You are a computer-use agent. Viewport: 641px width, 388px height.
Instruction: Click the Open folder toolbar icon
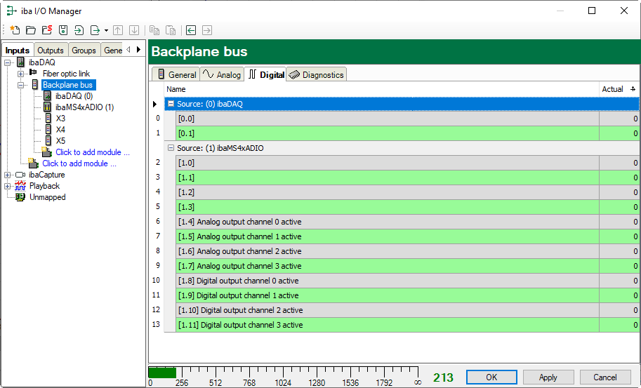coord(30,30)
